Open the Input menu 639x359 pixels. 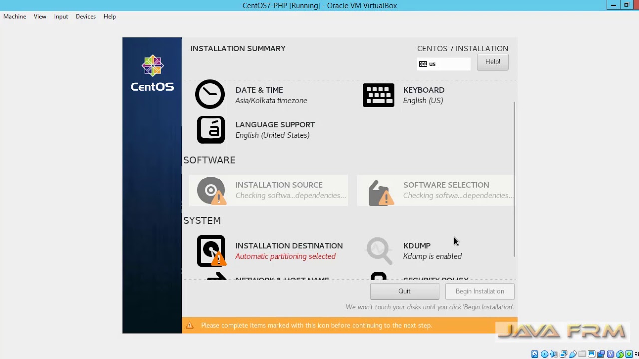[x=61, y=16]
